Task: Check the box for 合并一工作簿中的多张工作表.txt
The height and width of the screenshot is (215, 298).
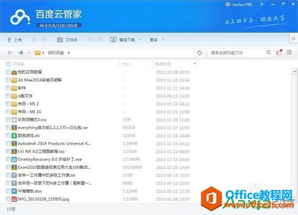Action: click(x=8, y=175)
